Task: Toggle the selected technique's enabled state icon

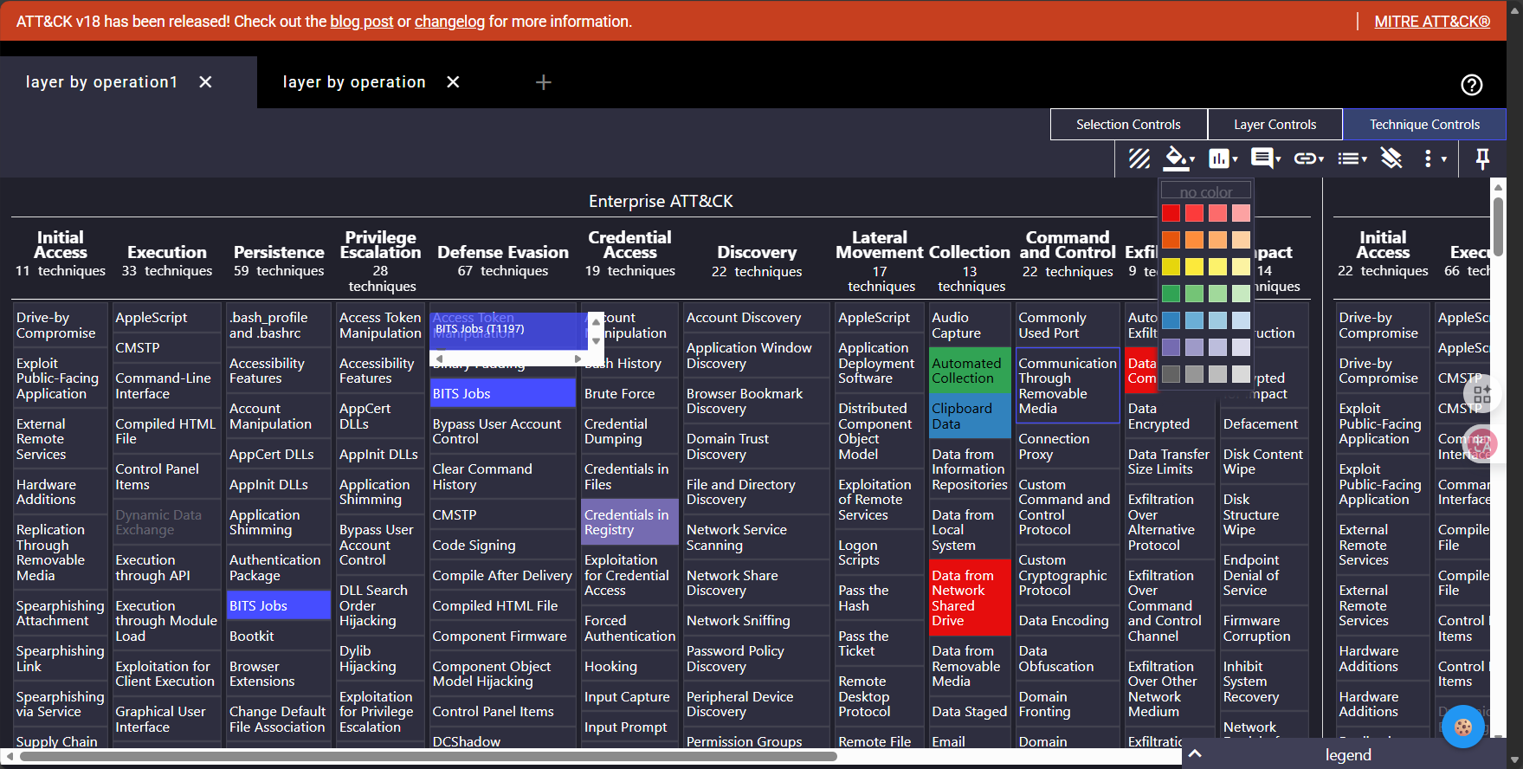Action: tap(1139, 158)
